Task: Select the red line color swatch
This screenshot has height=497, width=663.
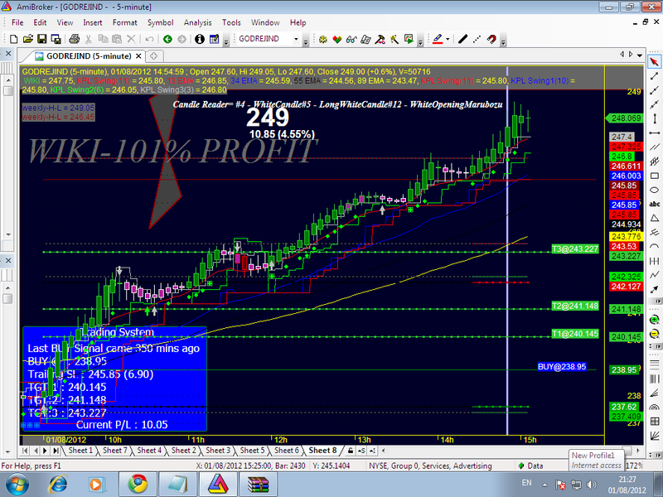Action: (438, 39)
